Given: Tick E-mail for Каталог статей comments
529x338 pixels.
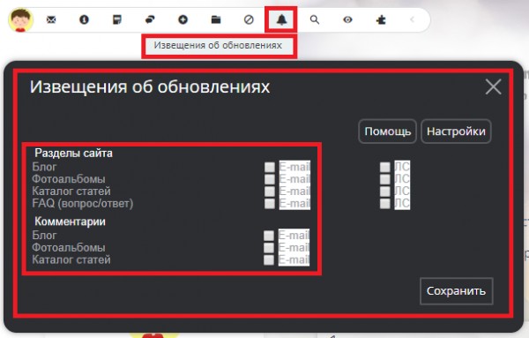Looking at the screenshot, I should [269, 259].
